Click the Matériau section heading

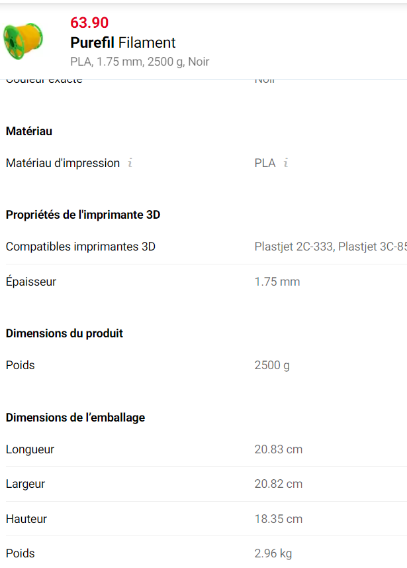pos(29,131)
